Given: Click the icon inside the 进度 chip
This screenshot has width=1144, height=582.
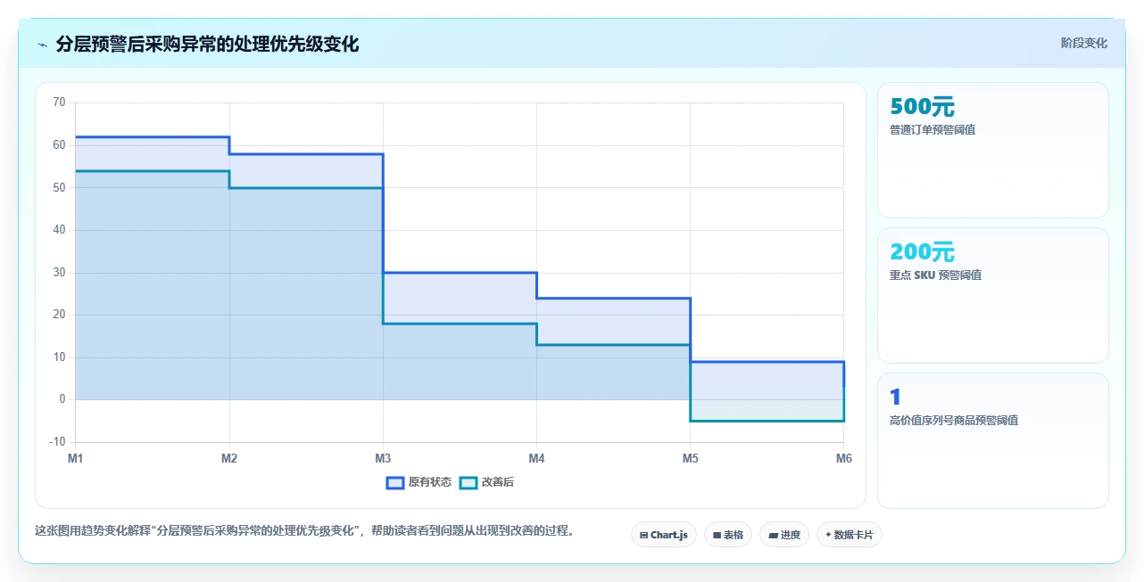Looking at the screenshot, I should coord(773,536).
